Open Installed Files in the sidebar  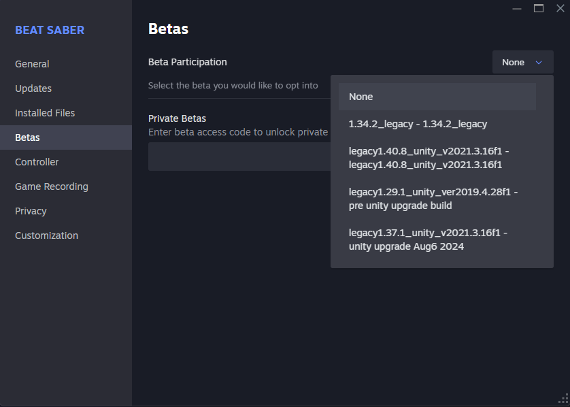pos(45,113)
